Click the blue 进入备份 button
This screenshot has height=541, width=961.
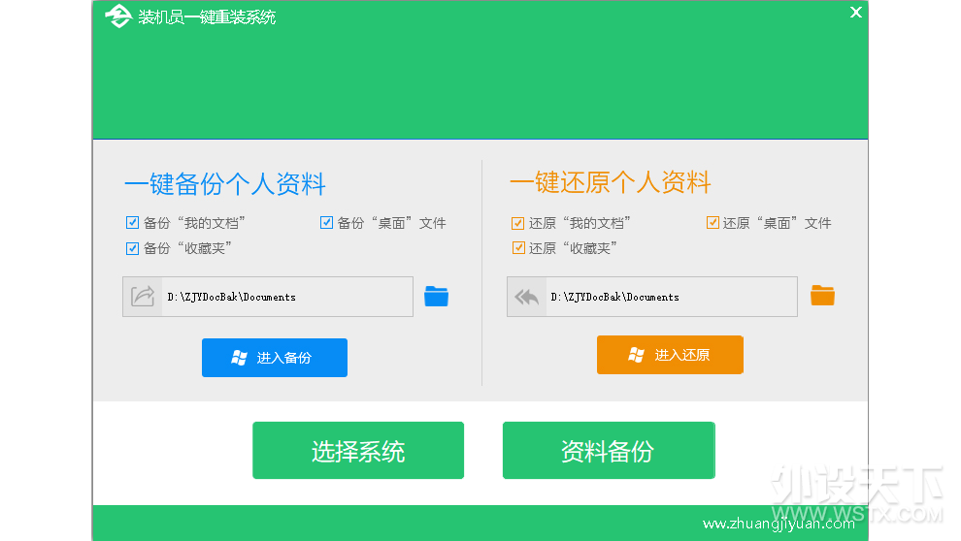pyautogui.click(x=275, y=358)
